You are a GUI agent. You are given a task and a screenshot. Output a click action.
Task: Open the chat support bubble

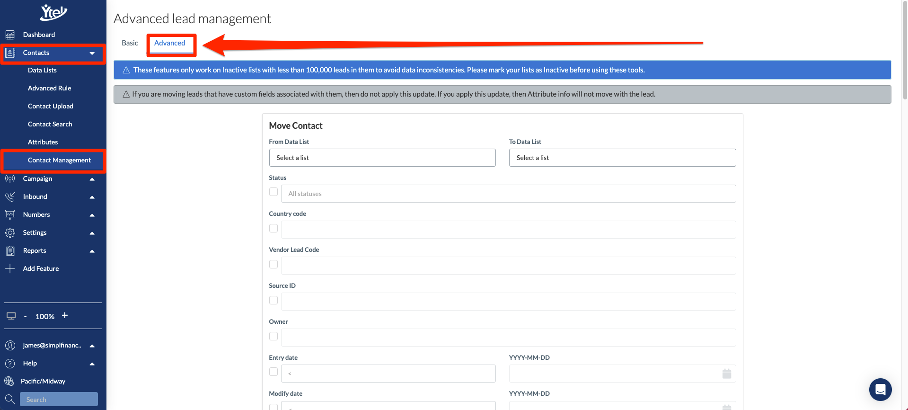click(880, 390)
